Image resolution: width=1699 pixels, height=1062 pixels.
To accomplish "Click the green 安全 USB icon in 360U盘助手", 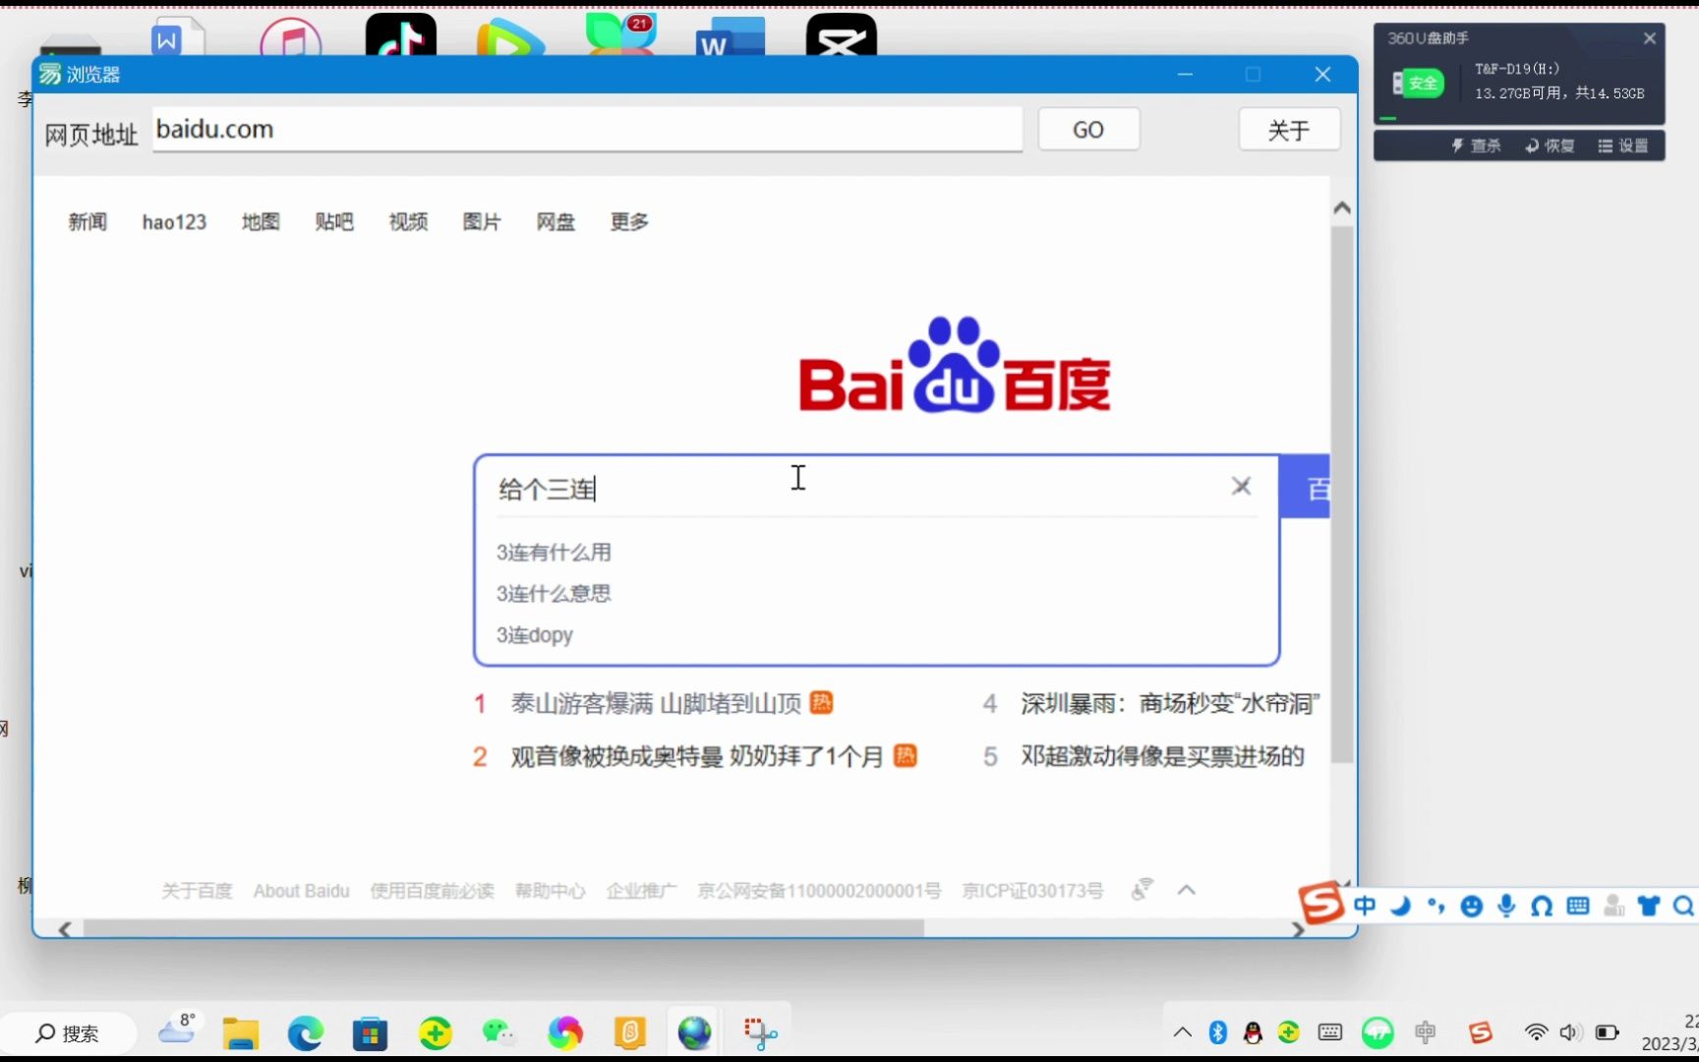I will pos(1419,83).
